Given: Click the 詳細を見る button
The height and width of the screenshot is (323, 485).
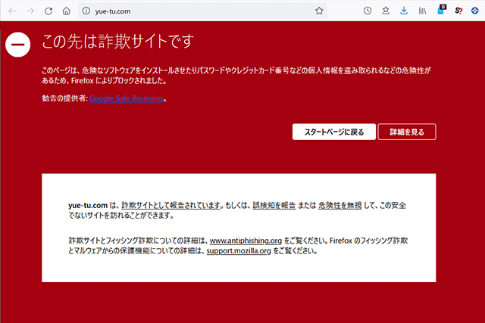Looking at the screenshot, I should 407,132.
